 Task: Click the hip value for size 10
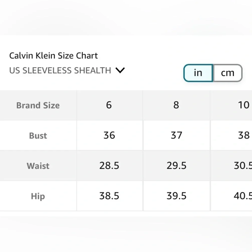pos(242,196)
